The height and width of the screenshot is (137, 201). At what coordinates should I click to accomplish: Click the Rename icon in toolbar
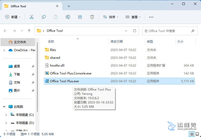tap(68, 17)
